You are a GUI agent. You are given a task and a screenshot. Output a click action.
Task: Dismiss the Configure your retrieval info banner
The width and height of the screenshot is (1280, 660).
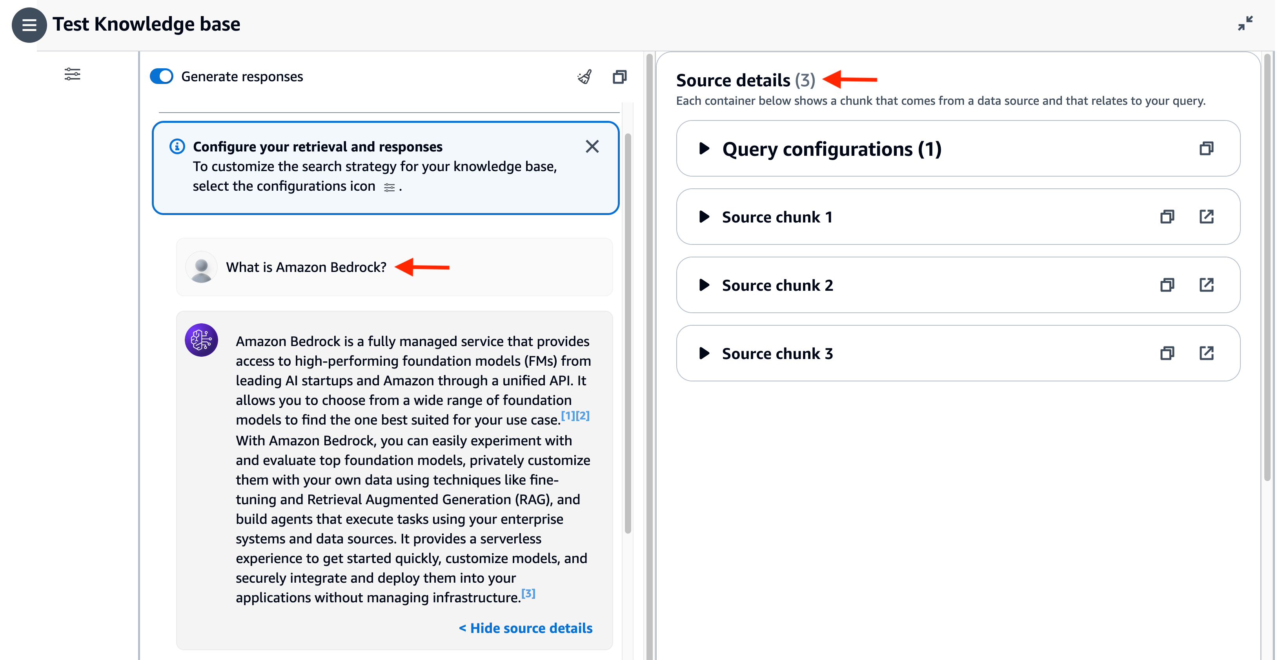(592, 147)
